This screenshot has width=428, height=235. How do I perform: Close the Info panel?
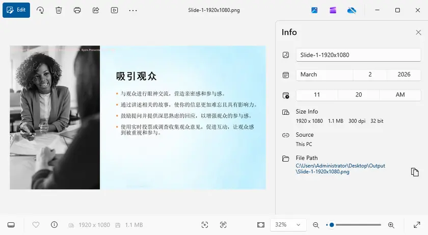pos(418,33)
